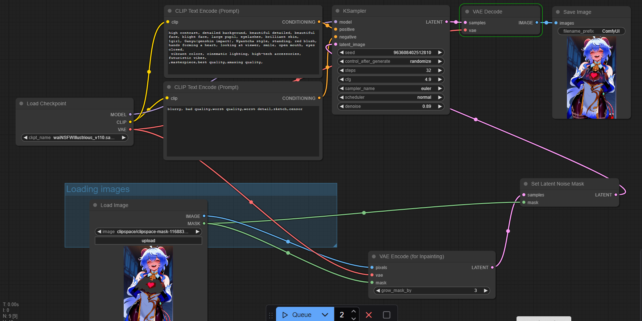
Task: Go to previous image in Load Image
Action: coord(99,232)
